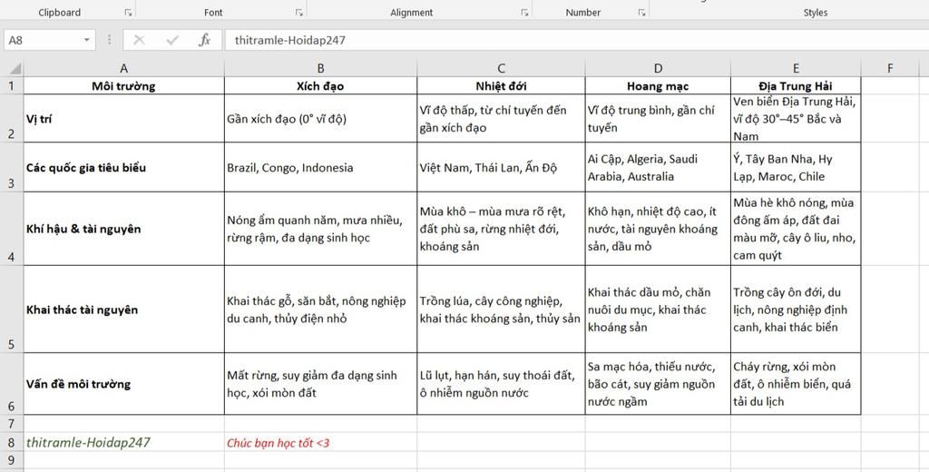
Task: Click cell starting 'Lũ lụt, hạn hán'
Action: (501, 383)
